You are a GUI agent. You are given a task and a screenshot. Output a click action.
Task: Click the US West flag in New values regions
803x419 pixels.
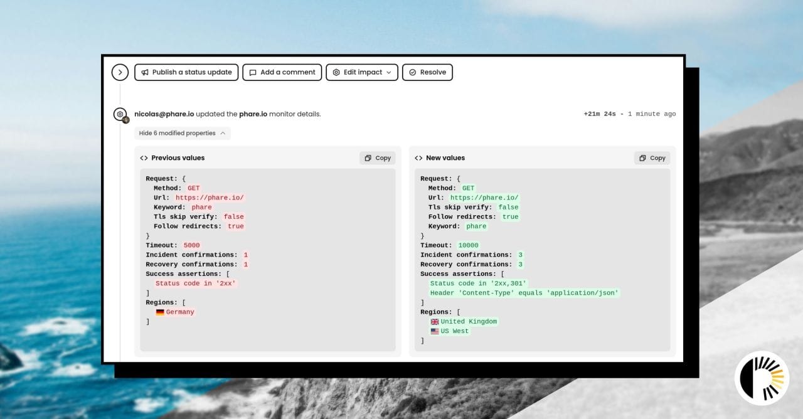435,331
